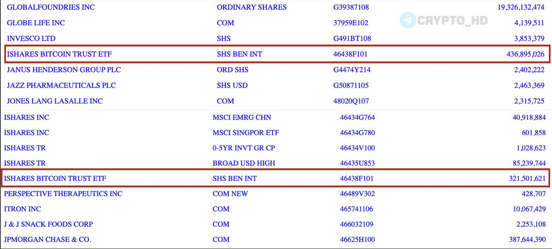This screenshot has height=249, width=552.
Task: Click the 321,501,621 value cell
Action: (527, 178)
